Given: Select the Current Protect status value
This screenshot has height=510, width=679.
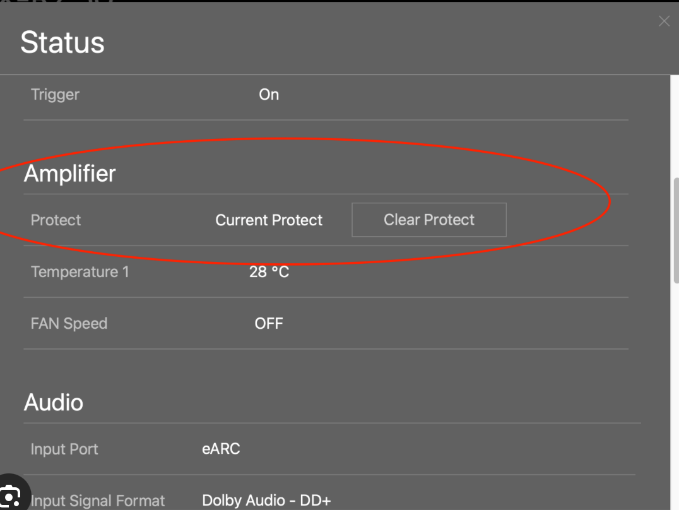Looking at the screenshot, I should coord(269,220).
